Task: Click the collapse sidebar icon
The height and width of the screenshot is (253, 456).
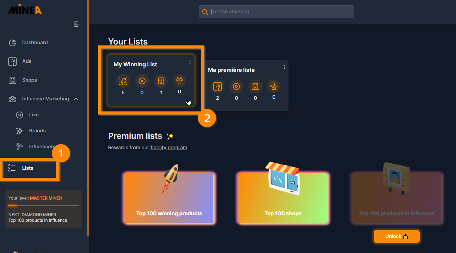Action: coord(77,24)
